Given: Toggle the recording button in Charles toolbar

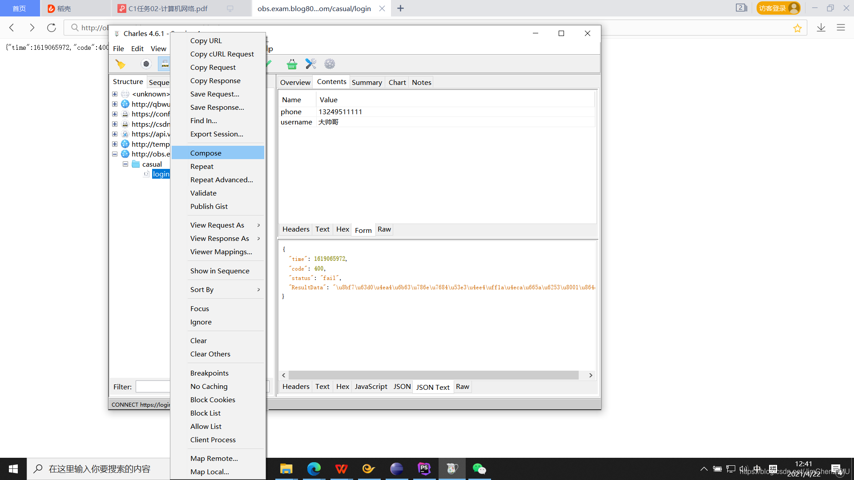Looking at the screenshot, I should click(x=146, y=64).
